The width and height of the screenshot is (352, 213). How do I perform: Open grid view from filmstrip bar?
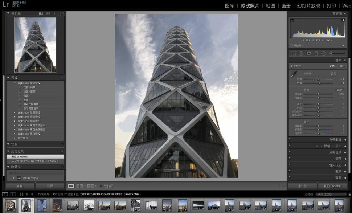tap(21, 194)
